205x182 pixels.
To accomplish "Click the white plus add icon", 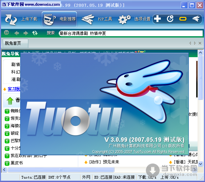I will pyautogui.click(x=157, y=19).
